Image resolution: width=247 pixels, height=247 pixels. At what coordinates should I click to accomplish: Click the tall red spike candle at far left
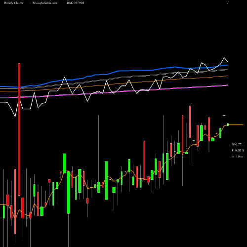19,129
